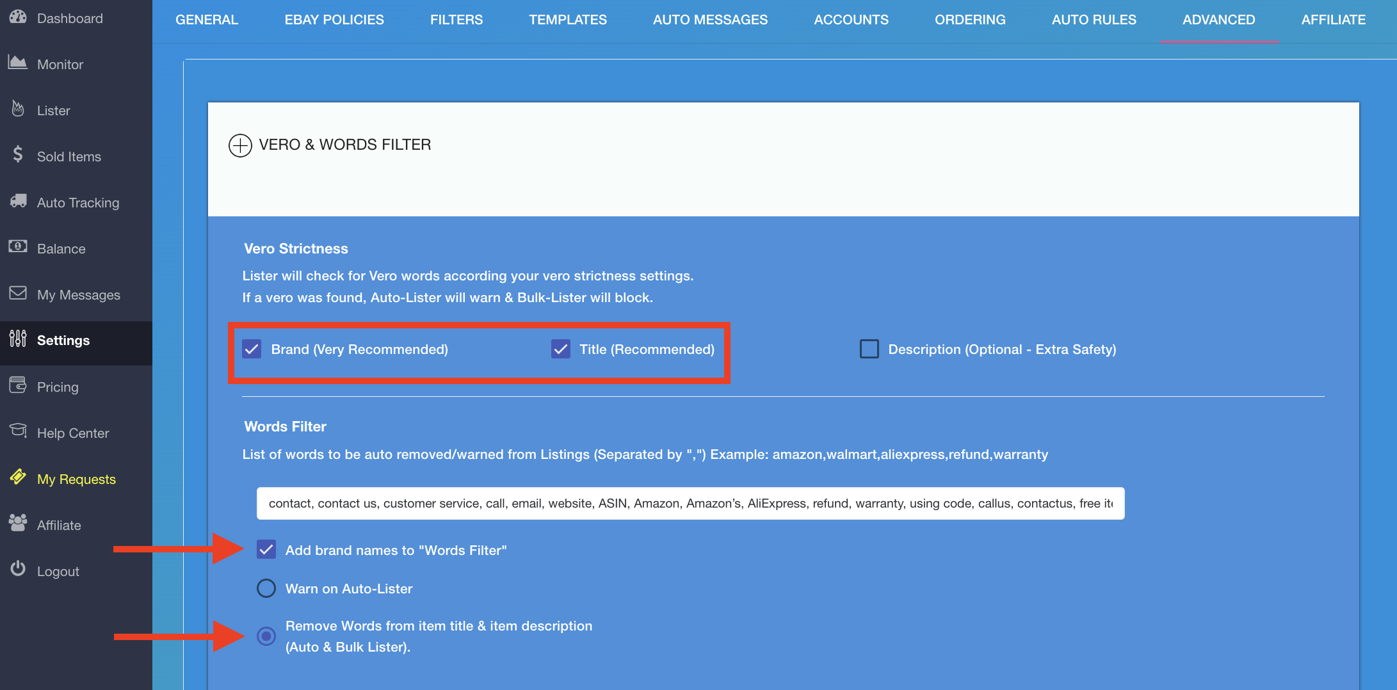Open the AUTO RULES tab
The image size is (1397, 690).
point(1094,20)
